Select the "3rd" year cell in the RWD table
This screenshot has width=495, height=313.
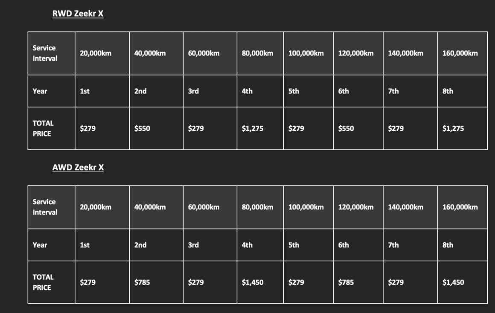[x=193, y=91]
